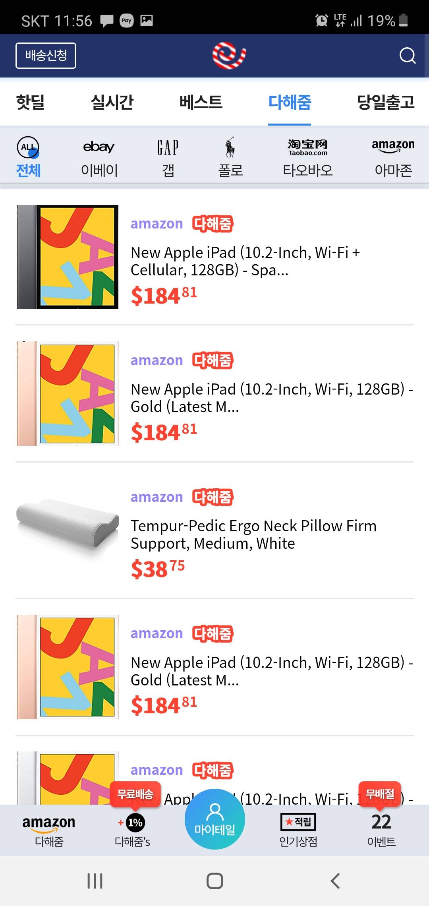Open the Space Gray iPad thumbnail
Image resolution: width=429 pixels, height=906 pixels.
68,257
